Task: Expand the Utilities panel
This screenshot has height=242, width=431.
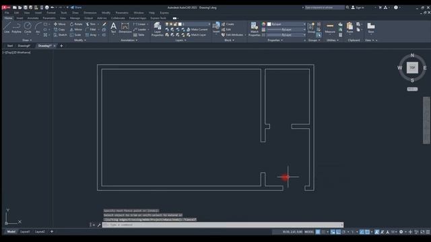Action: pyautogui.click(x=332, y=40)
